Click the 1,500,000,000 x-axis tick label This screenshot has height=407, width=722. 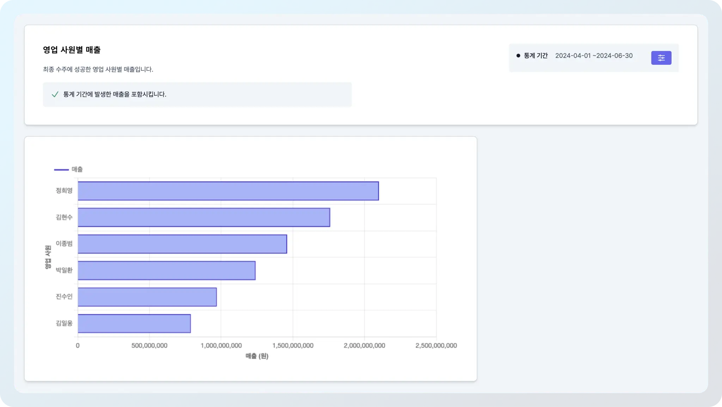pyautogui.click(x=293, y=346)
